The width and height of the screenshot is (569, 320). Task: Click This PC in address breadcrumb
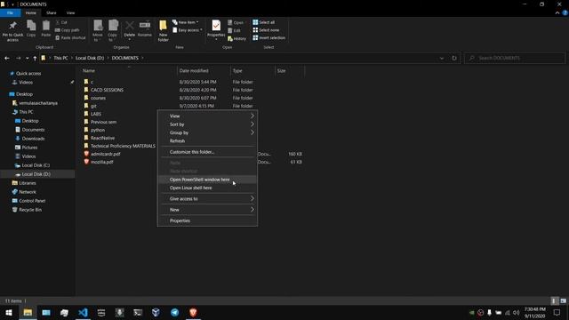click(60, 58)
